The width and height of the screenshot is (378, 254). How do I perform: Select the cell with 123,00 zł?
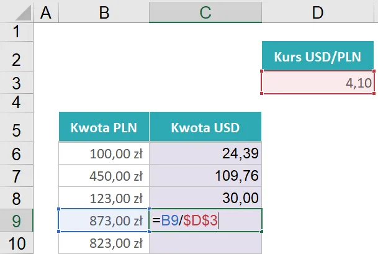click(x=104, y=198)
